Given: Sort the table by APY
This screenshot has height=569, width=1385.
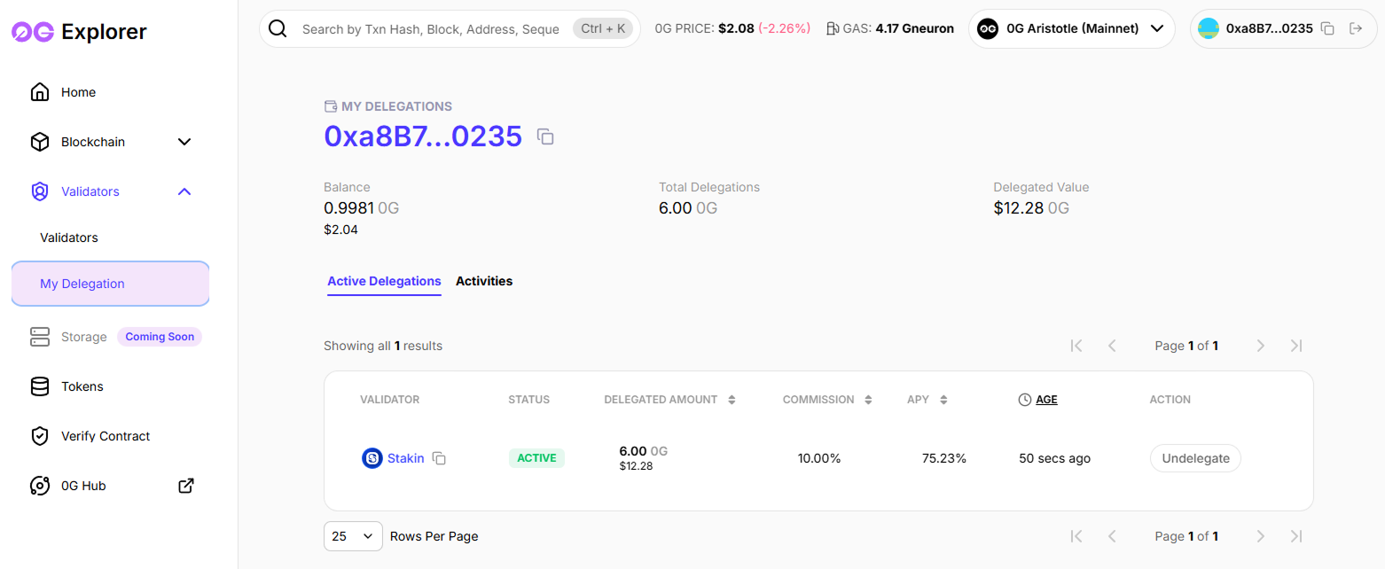Looking at the screenshot, I should point(943,400).
